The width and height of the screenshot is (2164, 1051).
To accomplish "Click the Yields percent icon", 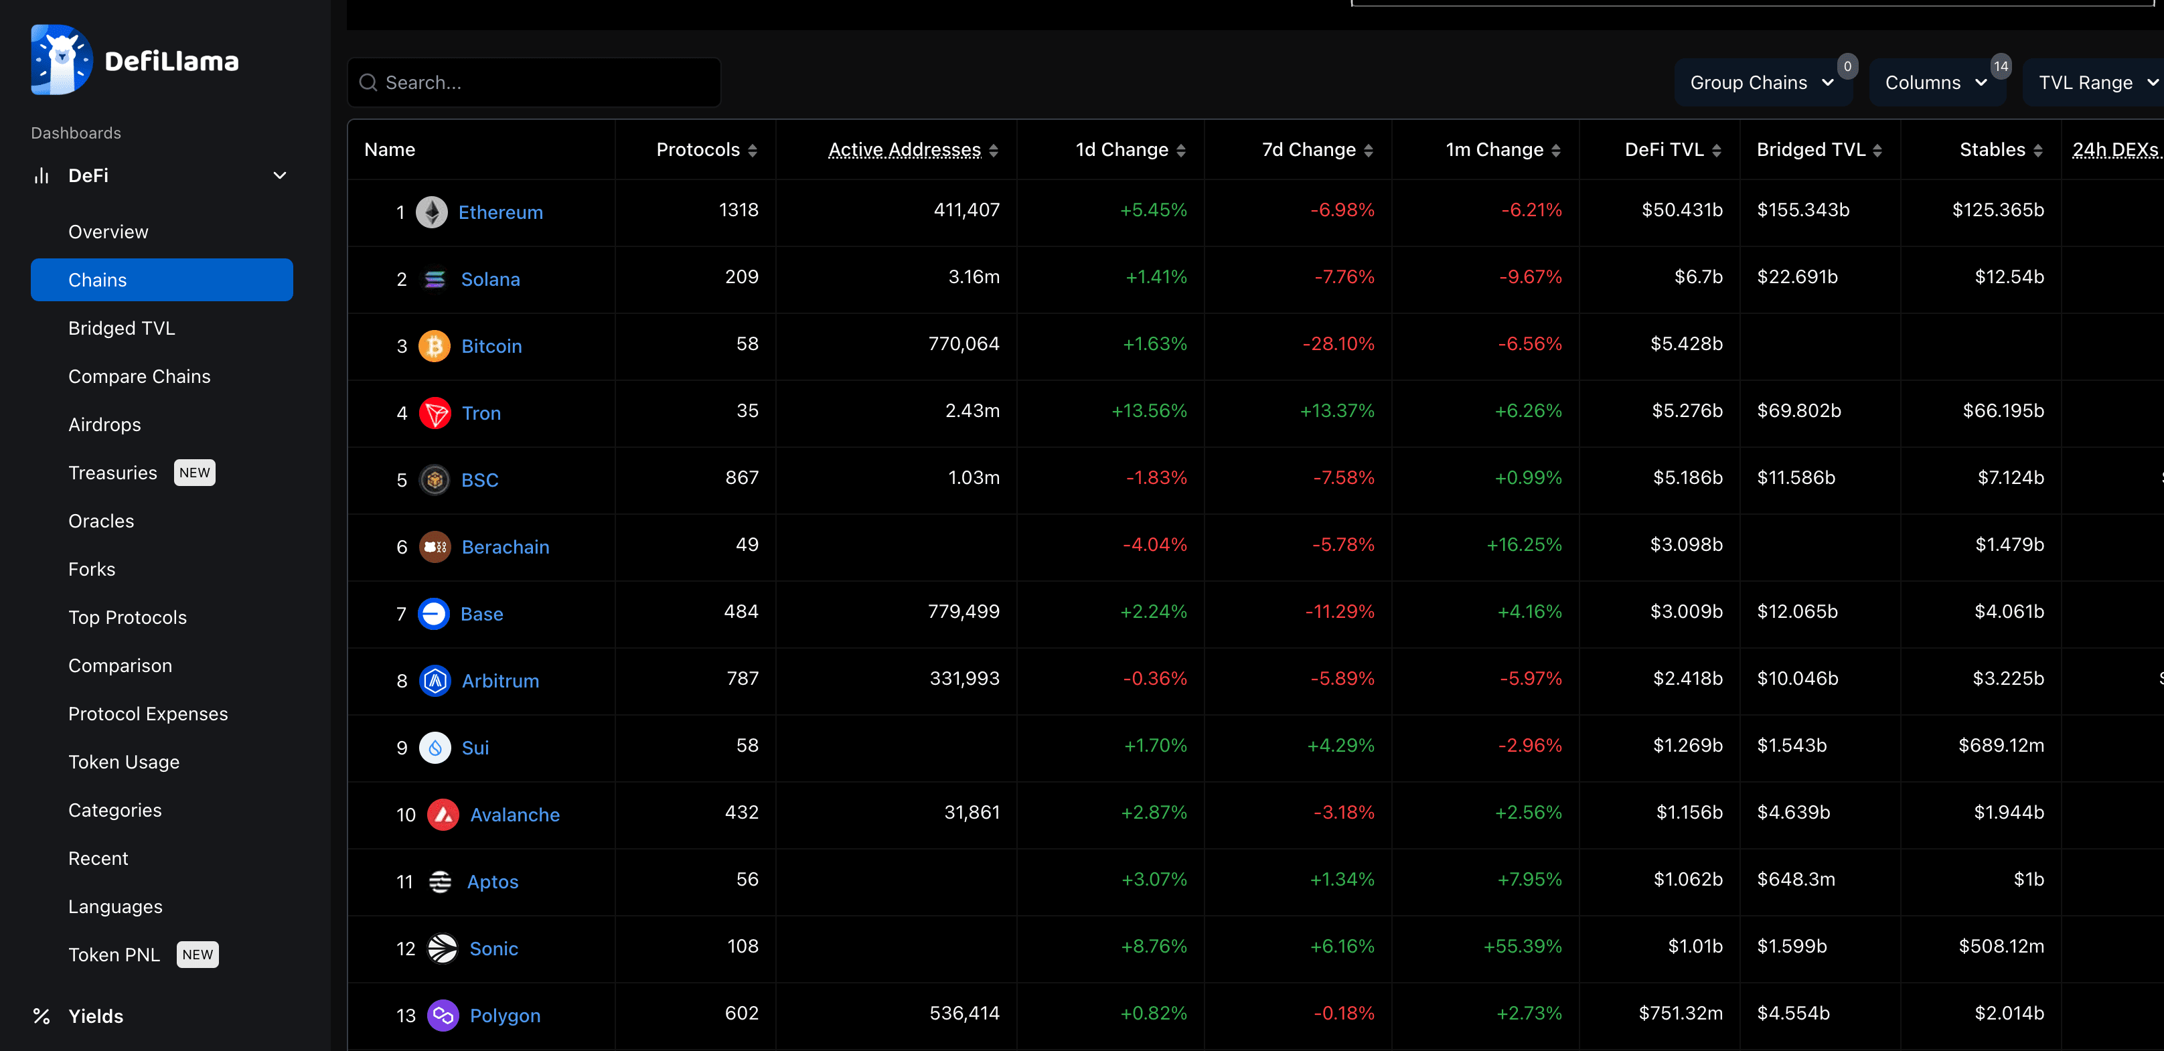I will coord(41,1017).
